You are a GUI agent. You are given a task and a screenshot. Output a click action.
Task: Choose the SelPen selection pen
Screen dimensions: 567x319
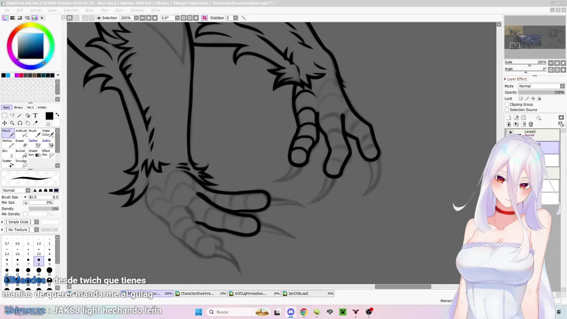(x=35, y=143)
